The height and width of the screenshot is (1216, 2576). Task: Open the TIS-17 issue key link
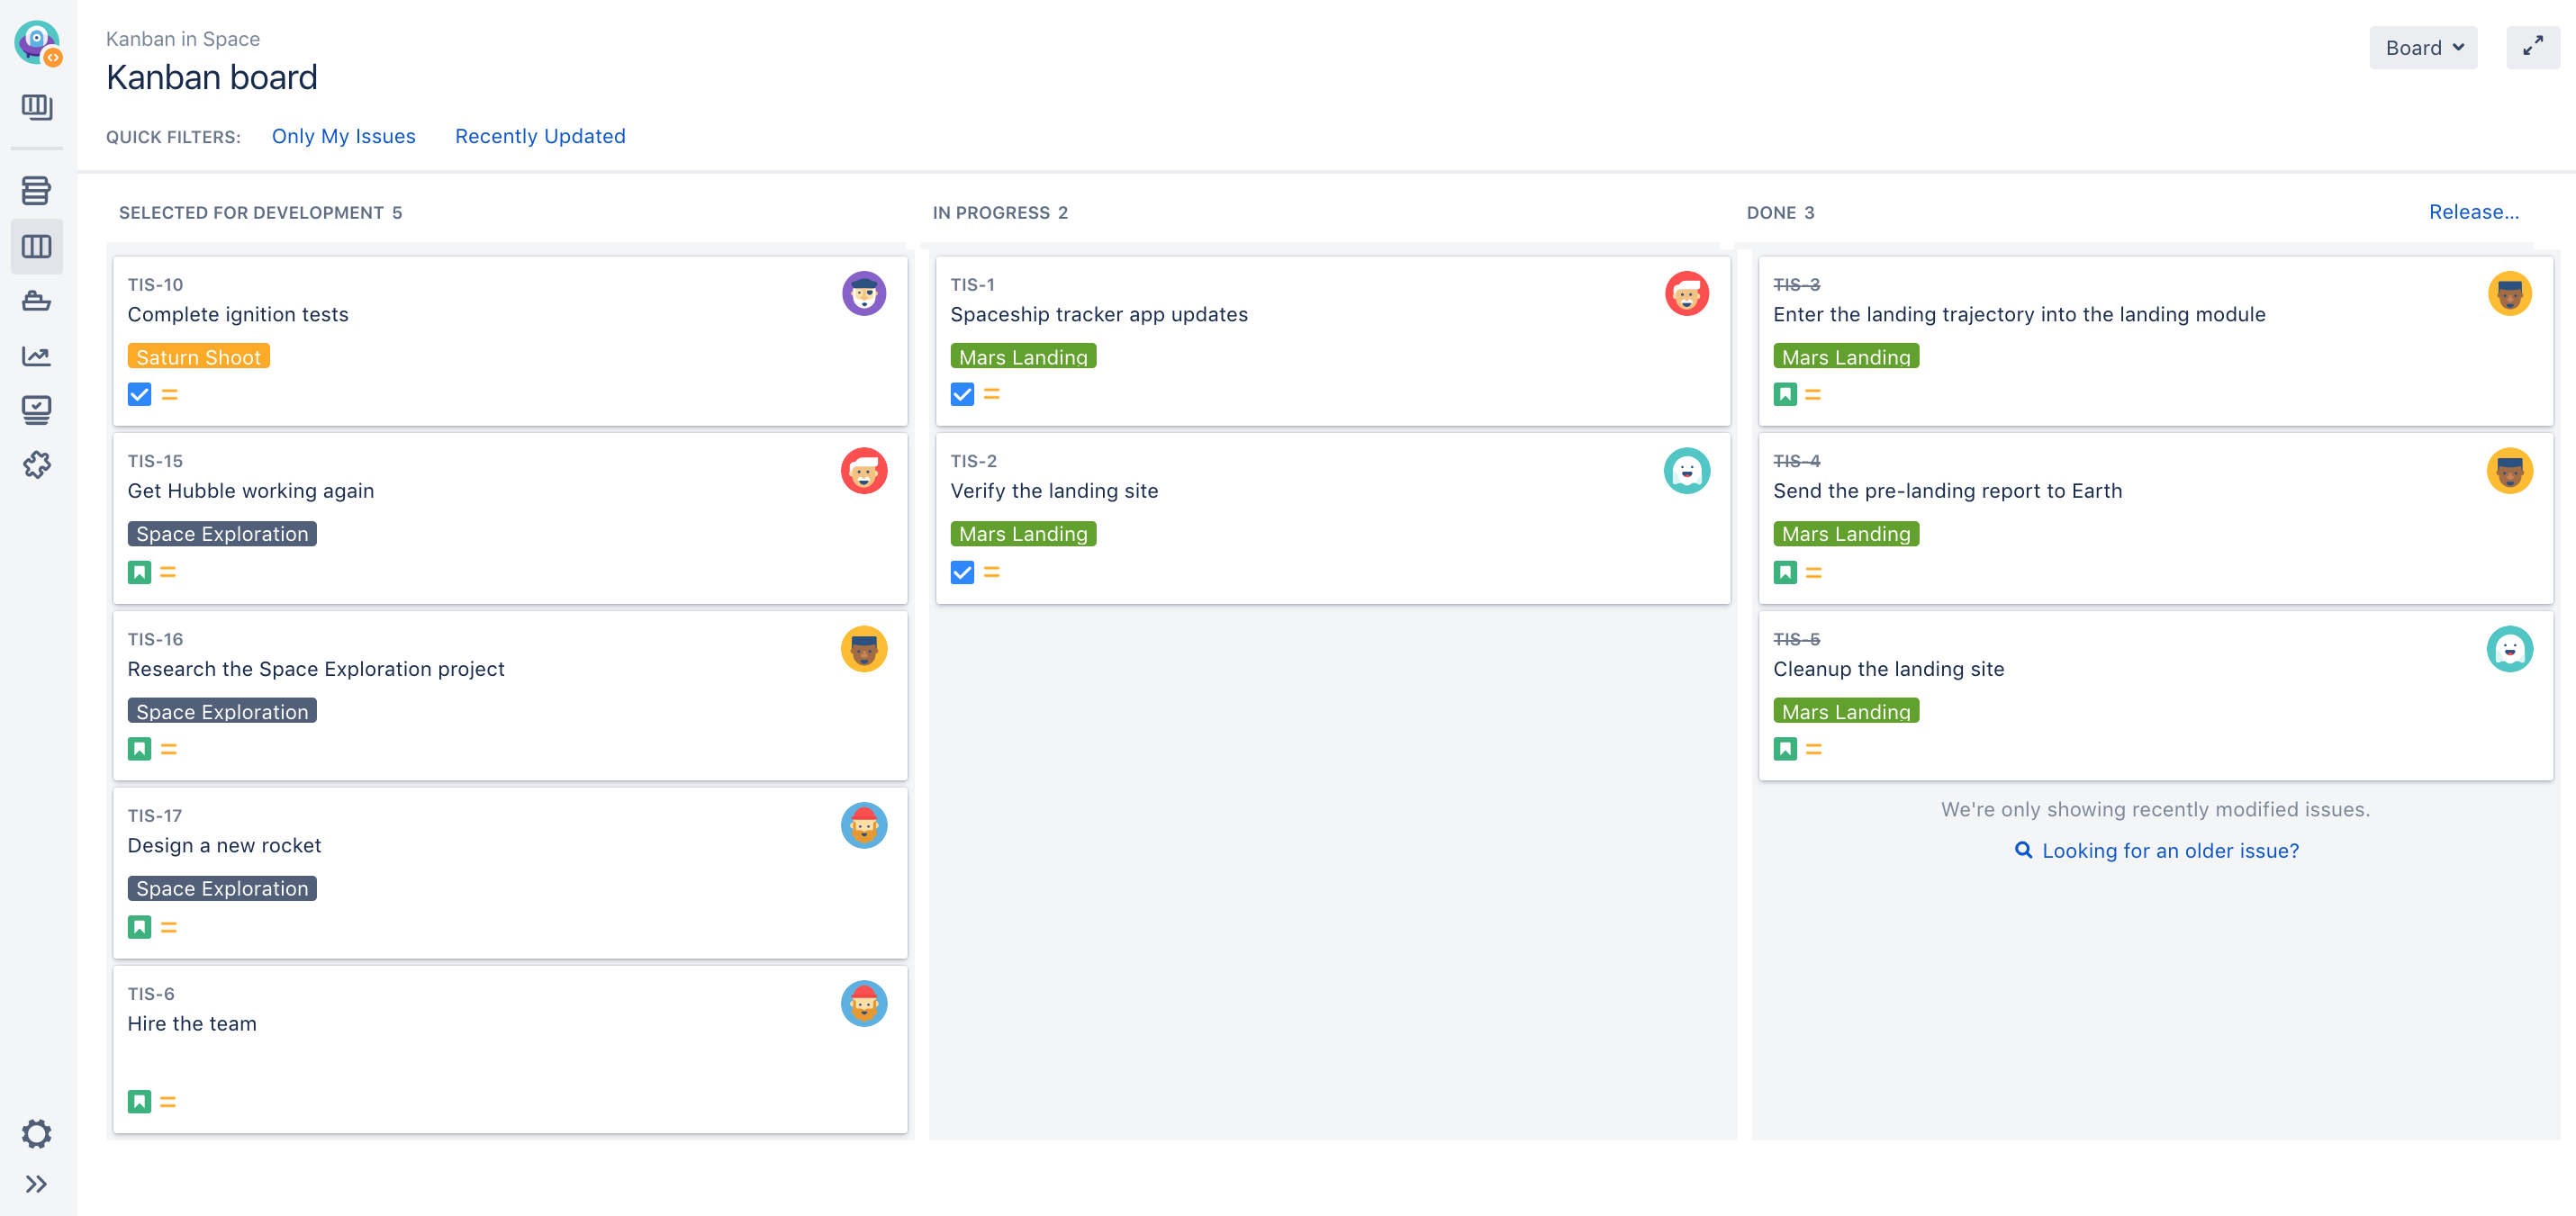click(154, 815)
